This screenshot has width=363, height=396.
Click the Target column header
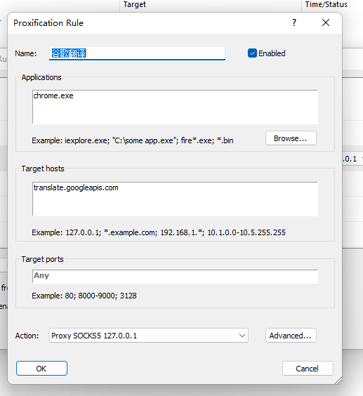coord(135,4)
